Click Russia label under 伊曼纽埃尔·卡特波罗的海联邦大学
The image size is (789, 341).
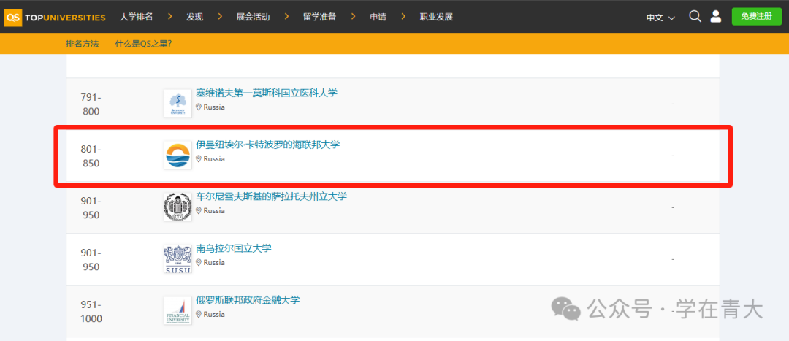(x=214, y=158)
